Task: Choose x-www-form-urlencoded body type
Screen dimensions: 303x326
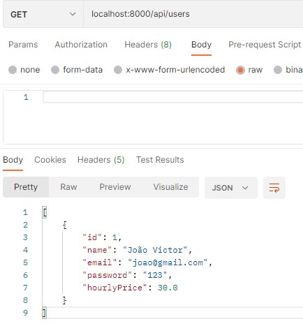Action: 118,70
